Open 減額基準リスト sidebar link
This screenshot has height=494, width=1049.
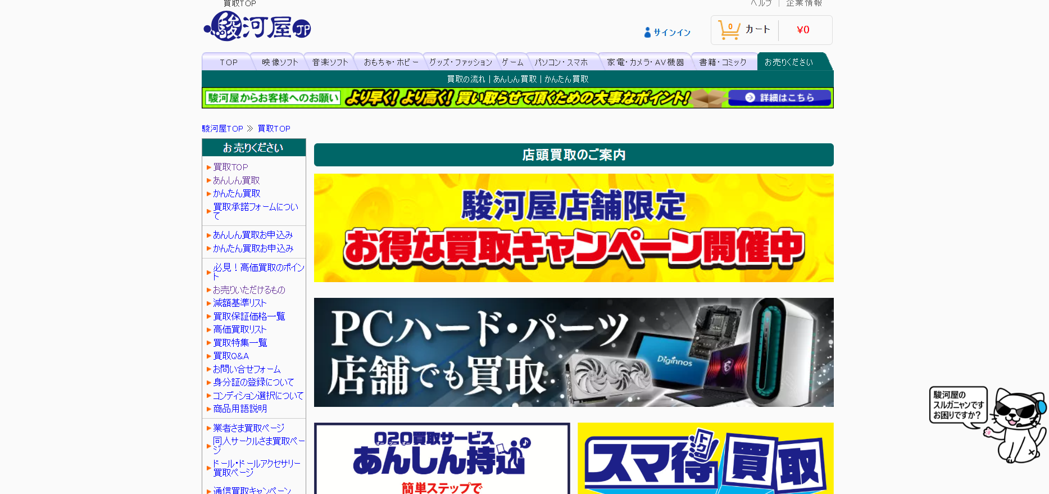pyautogui.click(x=240, y=303)
